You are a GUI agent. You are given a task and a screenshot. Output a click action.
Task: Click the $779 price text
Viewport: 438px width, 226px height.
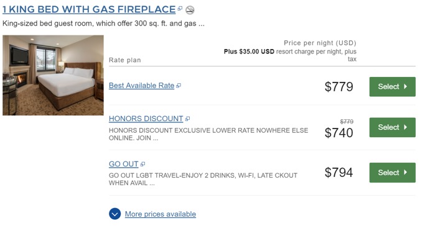point(339,87)
